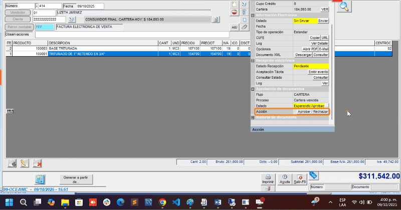Open Visual Studio Code from the taskbar
The image size is (401, 210).
176,202
